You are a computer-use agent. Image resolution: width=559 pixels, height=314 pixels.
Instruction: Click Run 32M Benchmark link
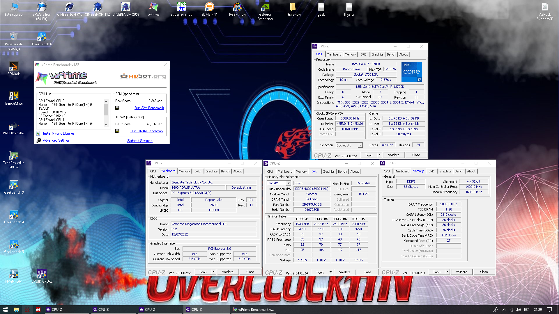(149, 108)
